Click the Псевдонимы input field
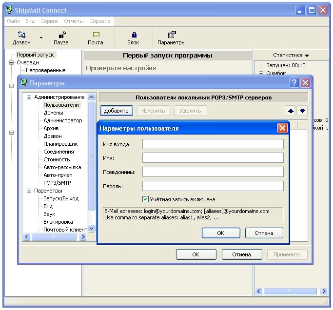 point(213,172)
